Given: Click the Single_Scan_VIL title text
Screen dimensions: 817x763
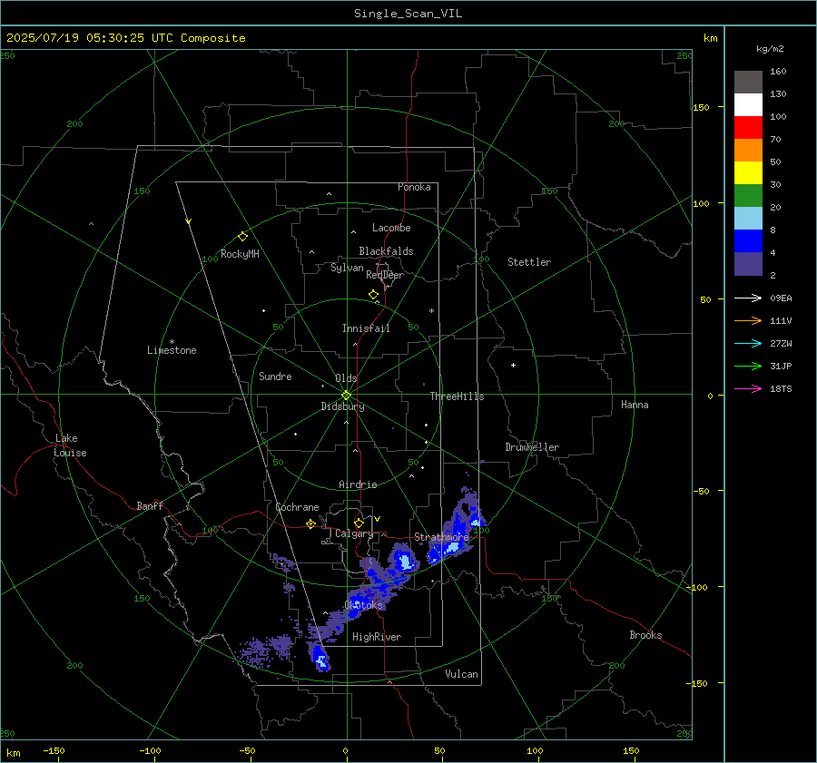Looking at the screenshot, I should [408, 14].
